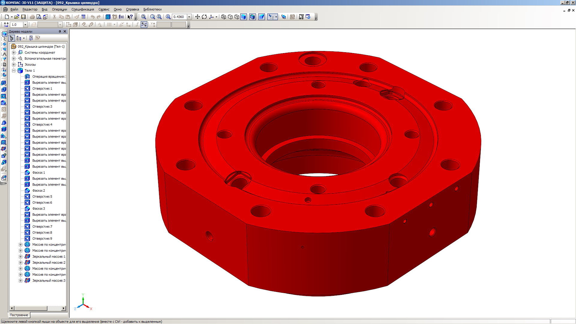Image resolution: width=576 pixels, height=324 pixels.
Task: Switch to wireframe display mode
Action: coord(223,17)
